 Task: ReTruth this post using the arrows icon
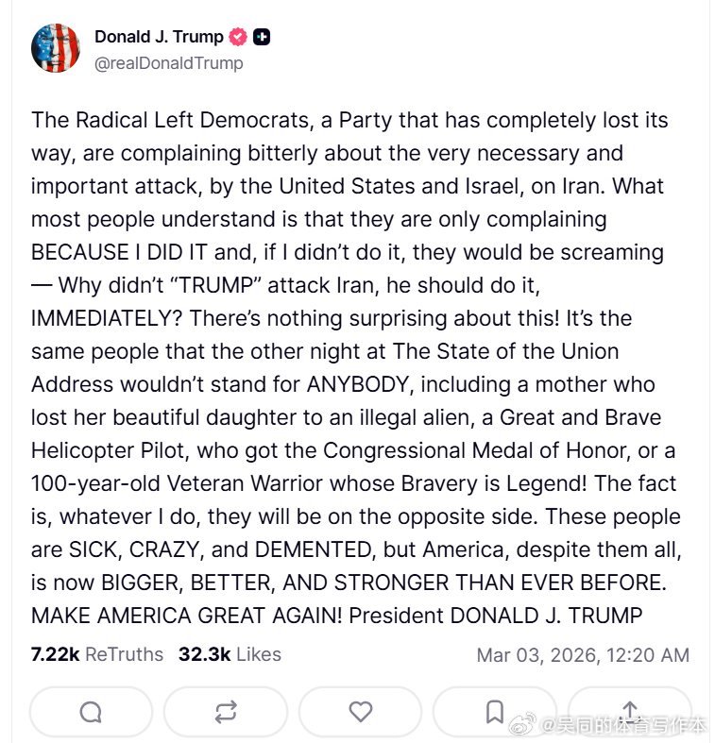tap(226, 712)
